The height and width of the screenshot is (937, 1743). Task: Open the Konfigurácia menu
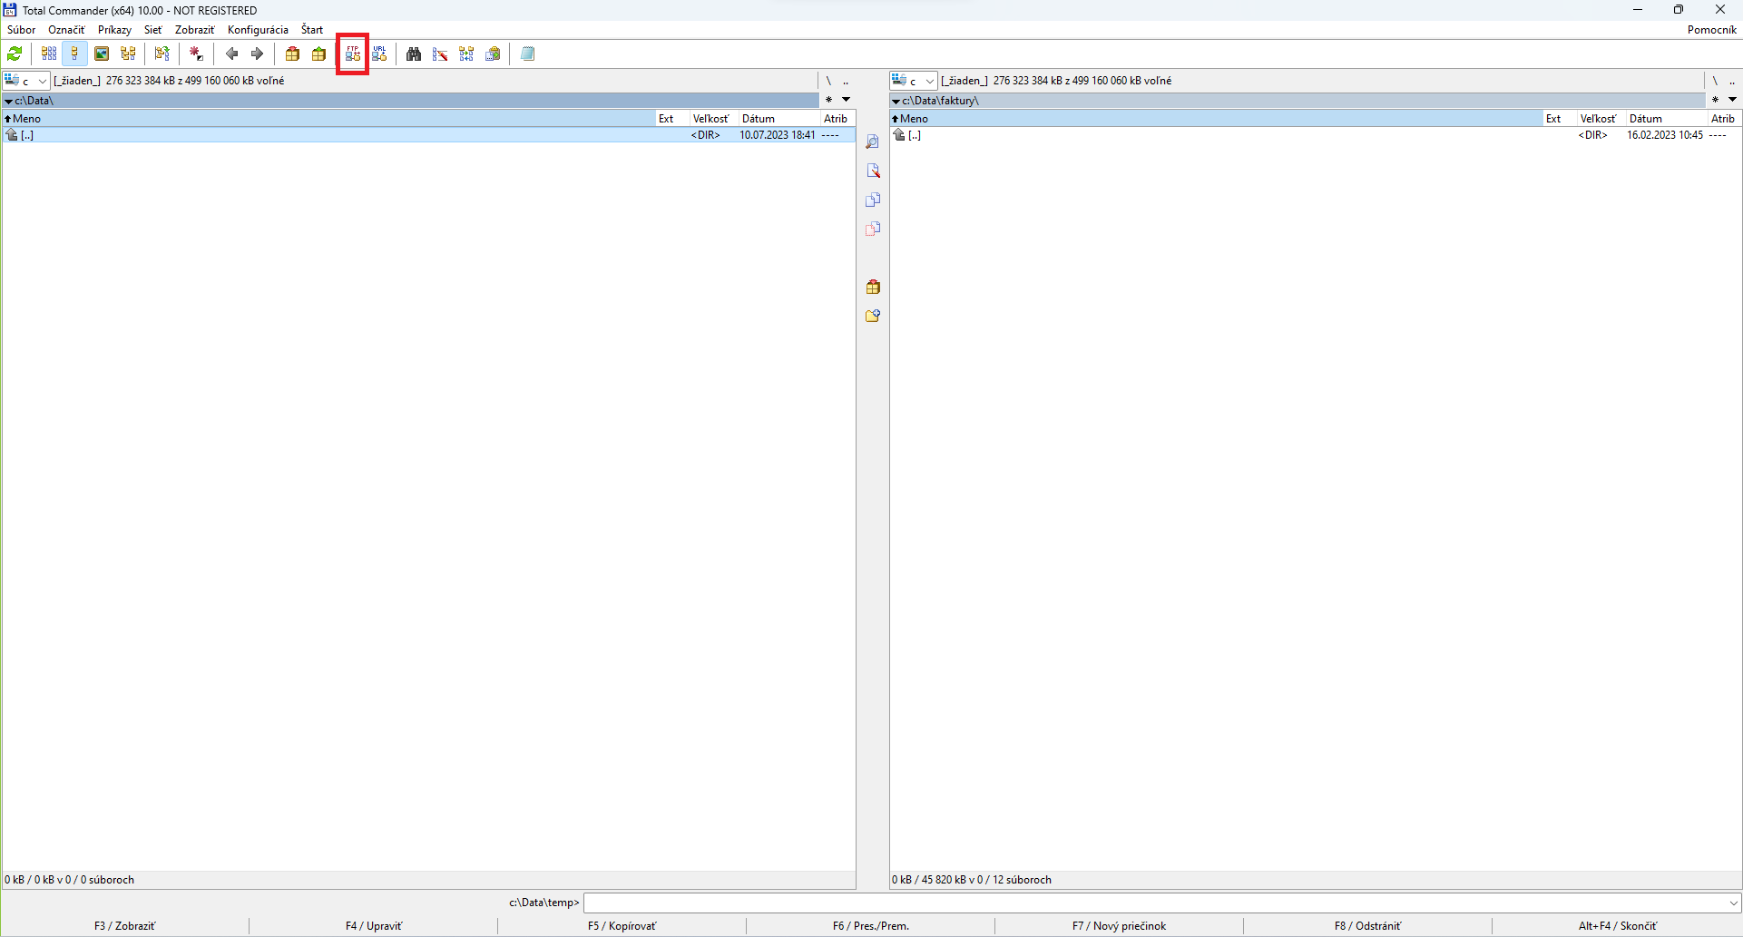pos(258,30)
